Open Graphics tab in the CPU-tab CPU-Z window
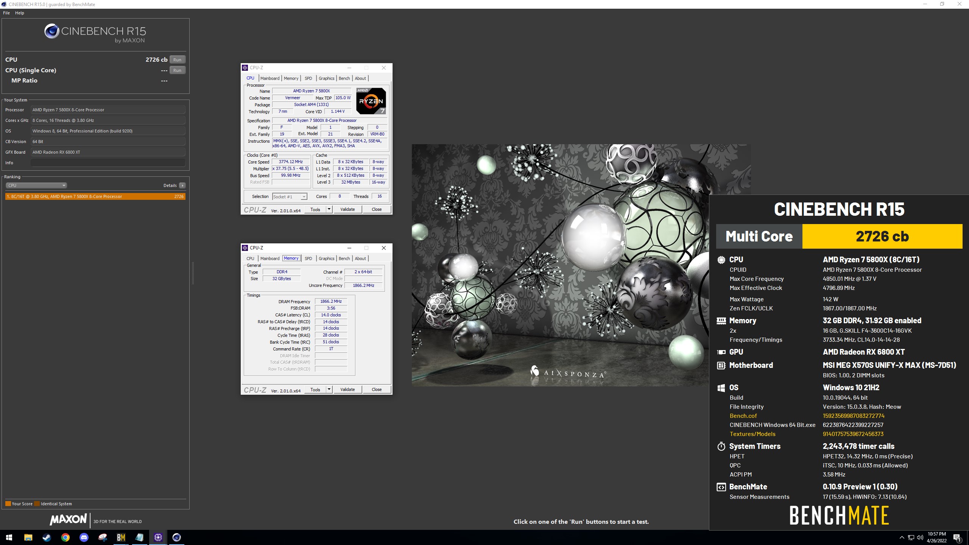This screenshot has height=545, width=969. coord(326,78)
